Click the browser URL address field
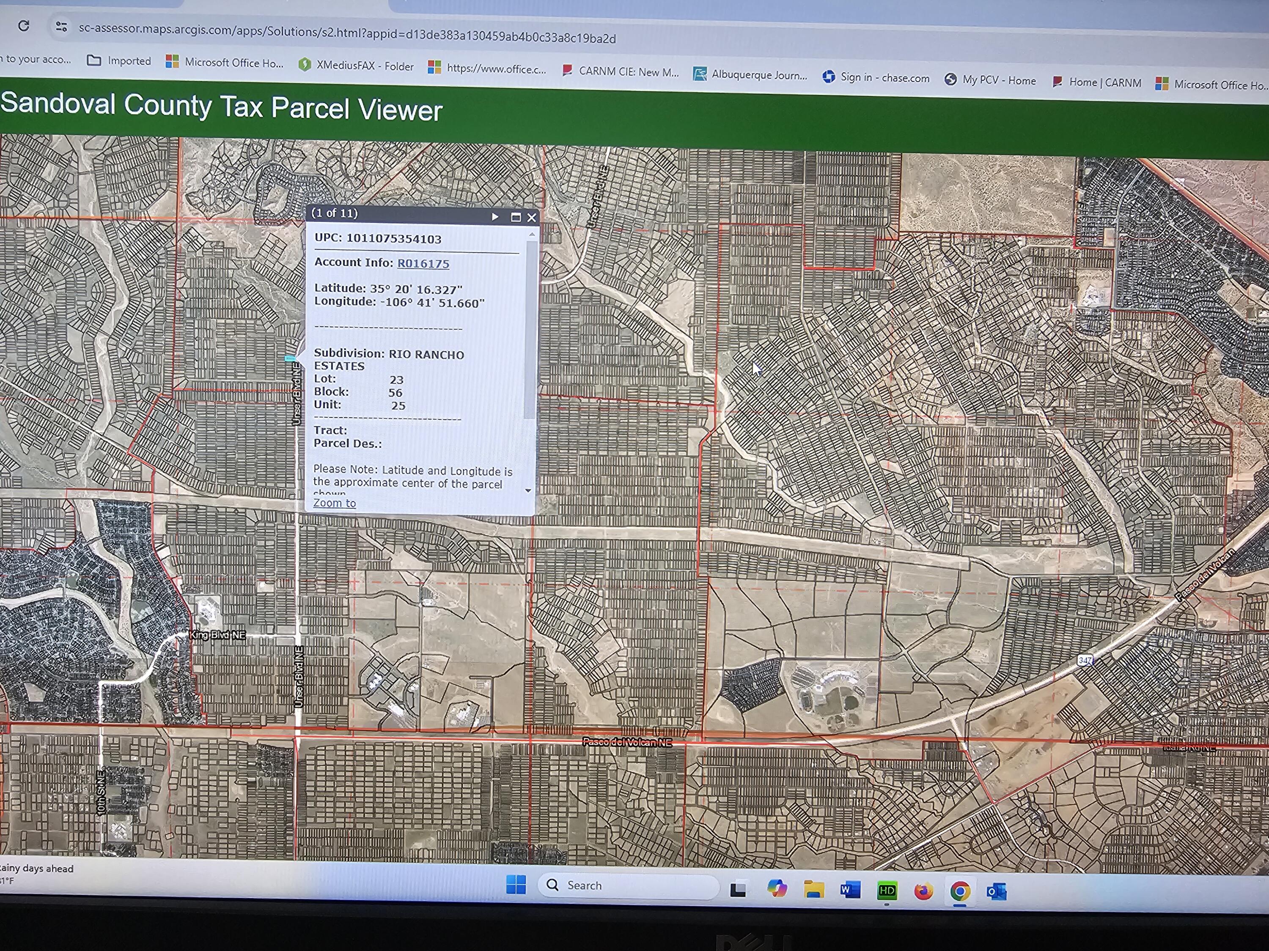This screenshot has height=951, width=1269. pyautogui.click(x=347, y=33)
